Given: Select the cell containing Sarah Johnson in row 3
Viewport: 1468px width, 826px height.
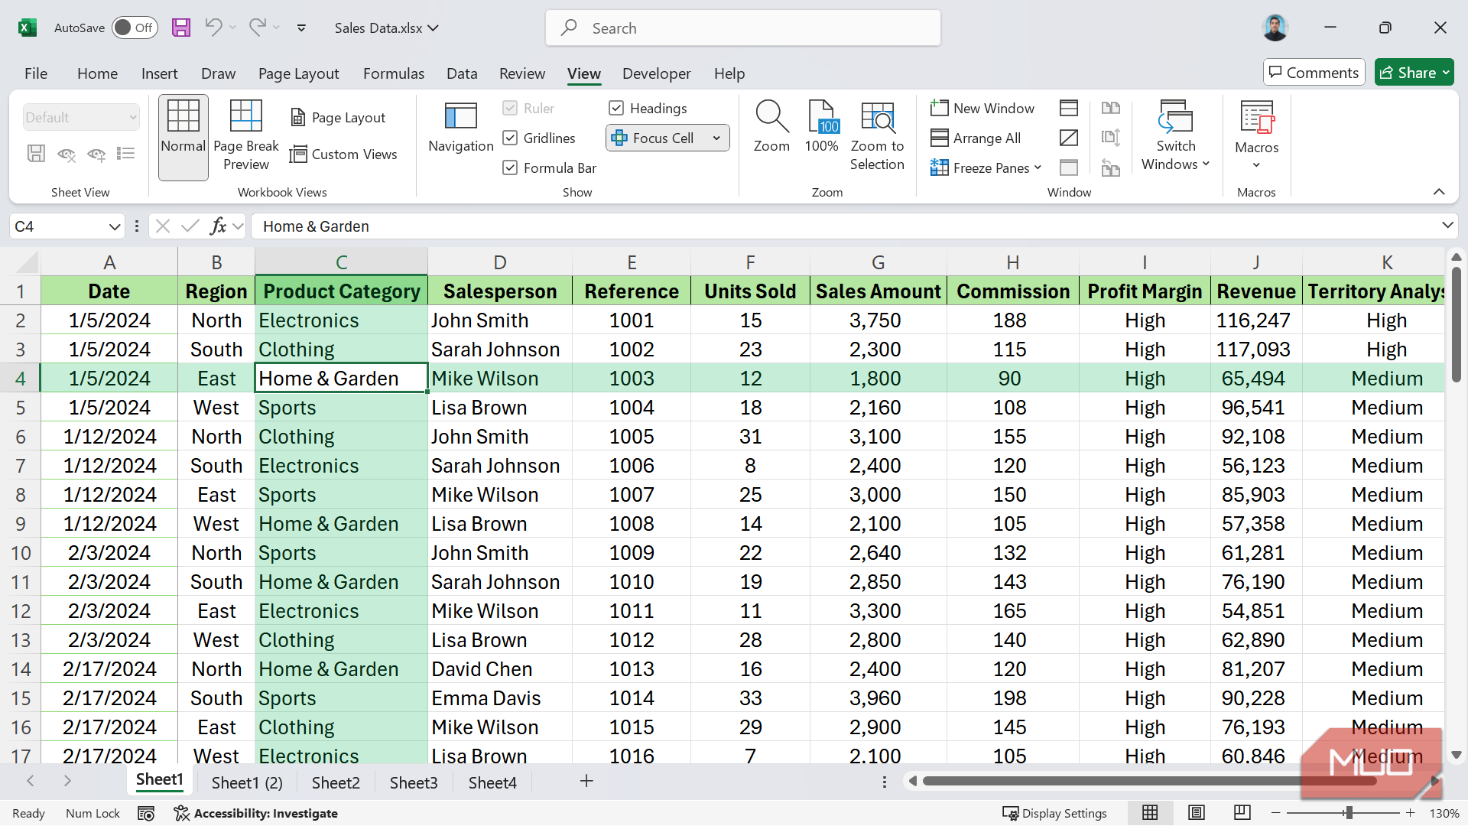Looking at the screenshot, I should [x=499, y=350].
